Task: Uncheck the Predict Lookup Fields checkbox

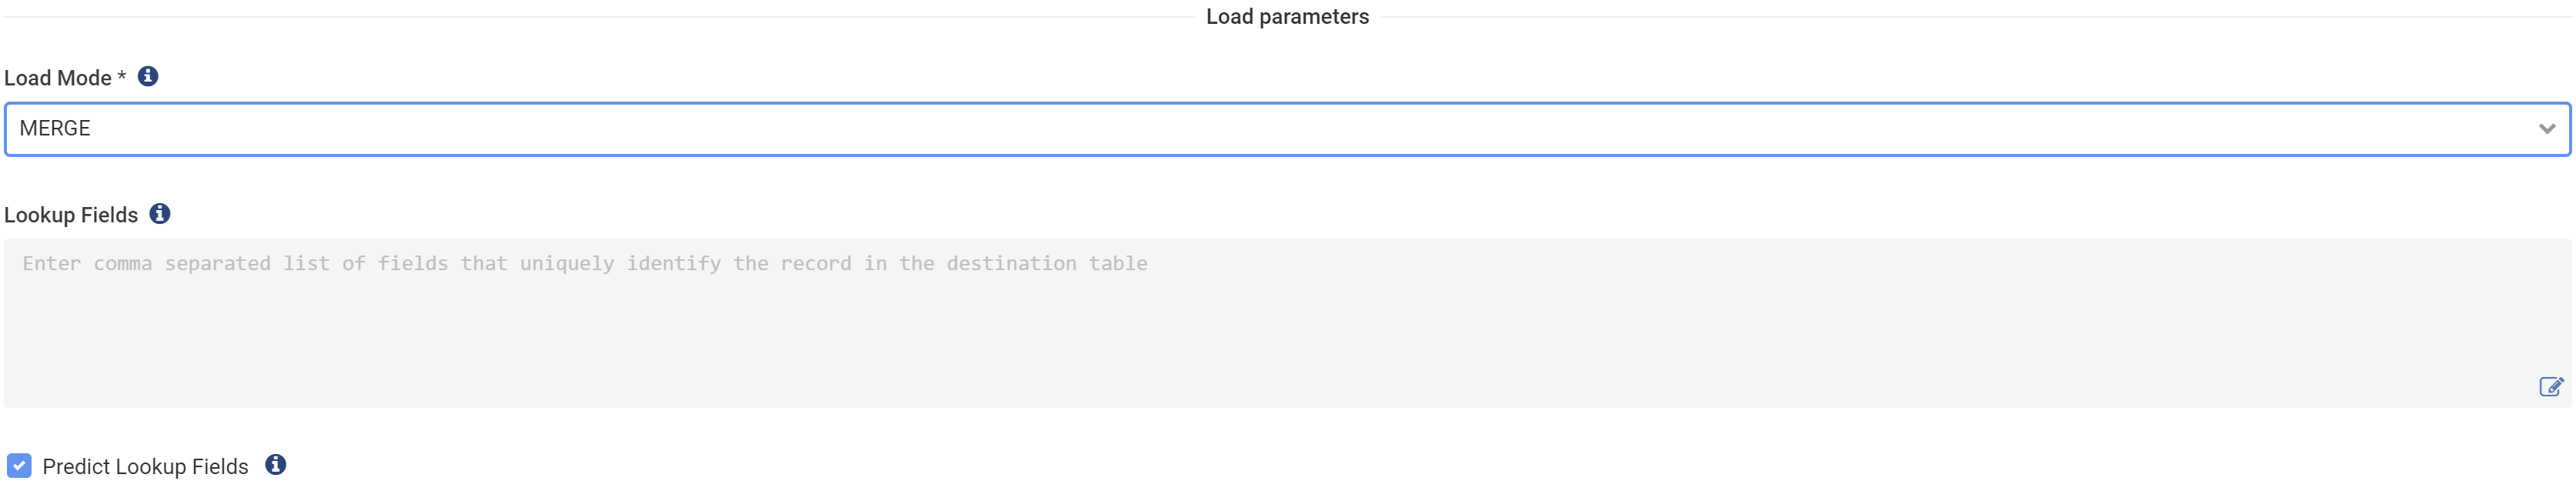Action: point(18,465)
